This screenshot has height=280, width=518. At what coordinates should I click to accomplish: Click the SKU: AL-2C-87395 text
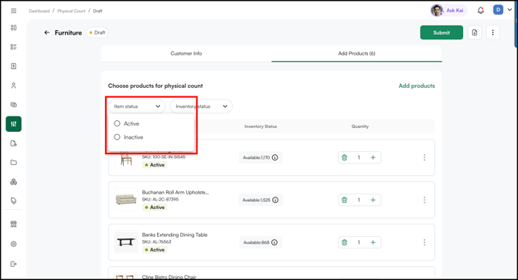pyautogui.click(x=160, y=199)
